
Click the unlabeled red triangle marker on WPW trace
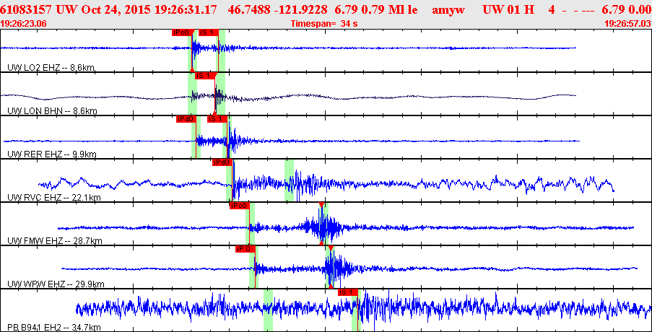(331, 248)
